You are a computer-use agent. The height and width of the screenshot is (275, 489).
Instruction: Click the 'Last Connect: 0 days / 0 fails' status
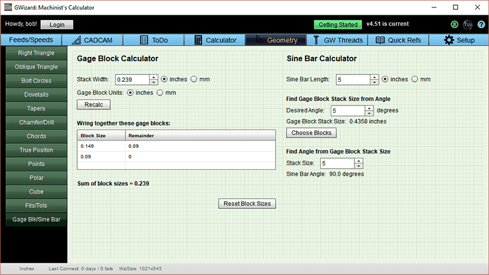81,268
